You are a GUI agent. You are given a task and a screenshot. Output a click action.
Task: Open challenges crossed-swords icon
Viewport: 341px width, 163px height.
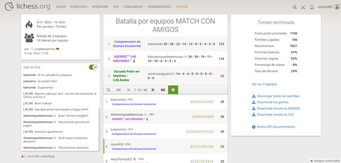(x=303, y=7)
